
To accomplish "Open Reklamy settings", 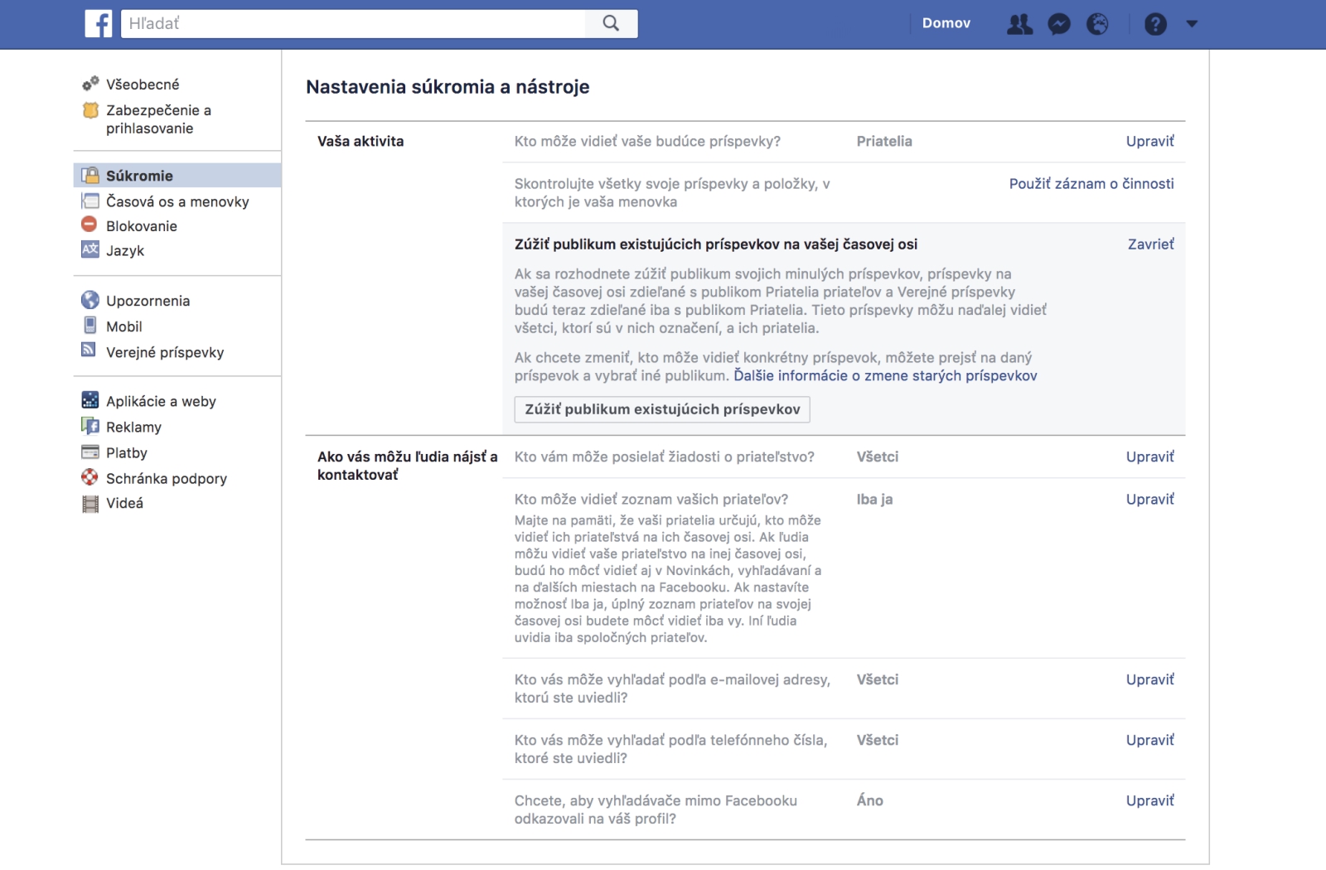I will tap(133, 427).
